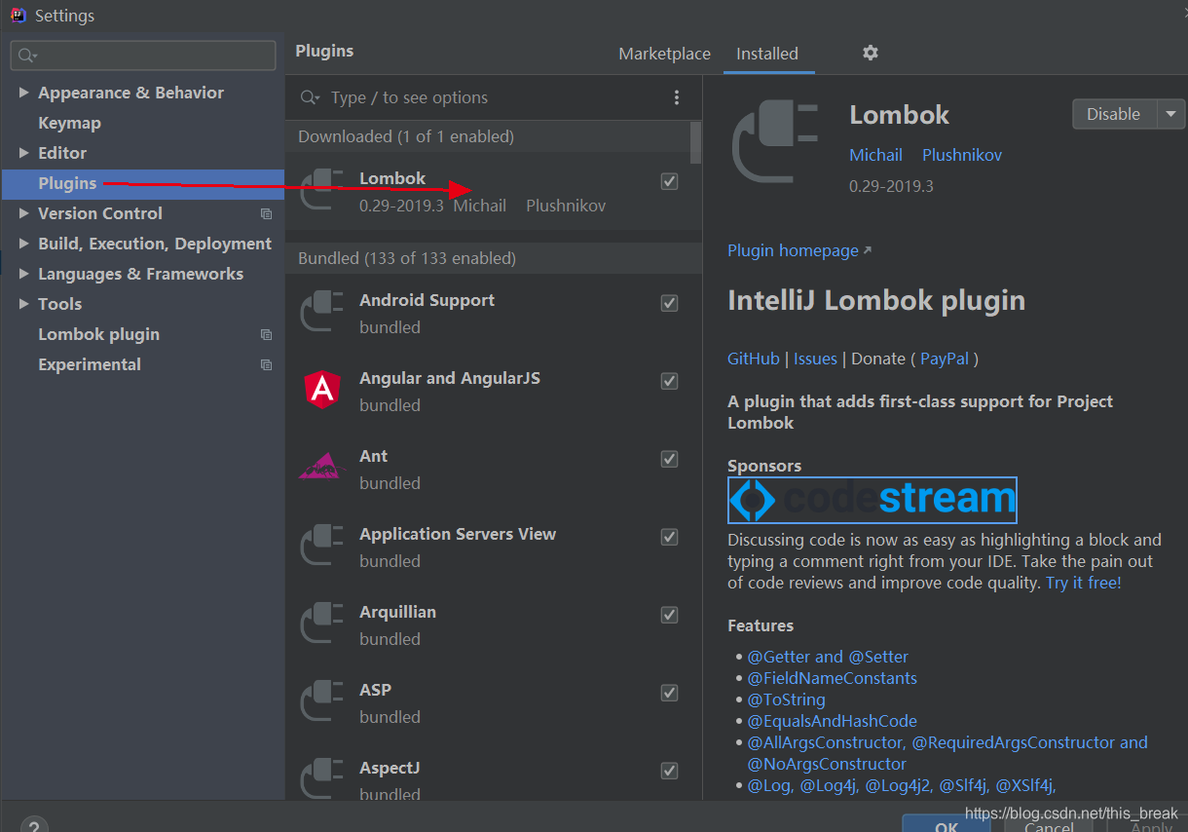
Task: Toggle the Android Support checkbox
Action: 669,303
